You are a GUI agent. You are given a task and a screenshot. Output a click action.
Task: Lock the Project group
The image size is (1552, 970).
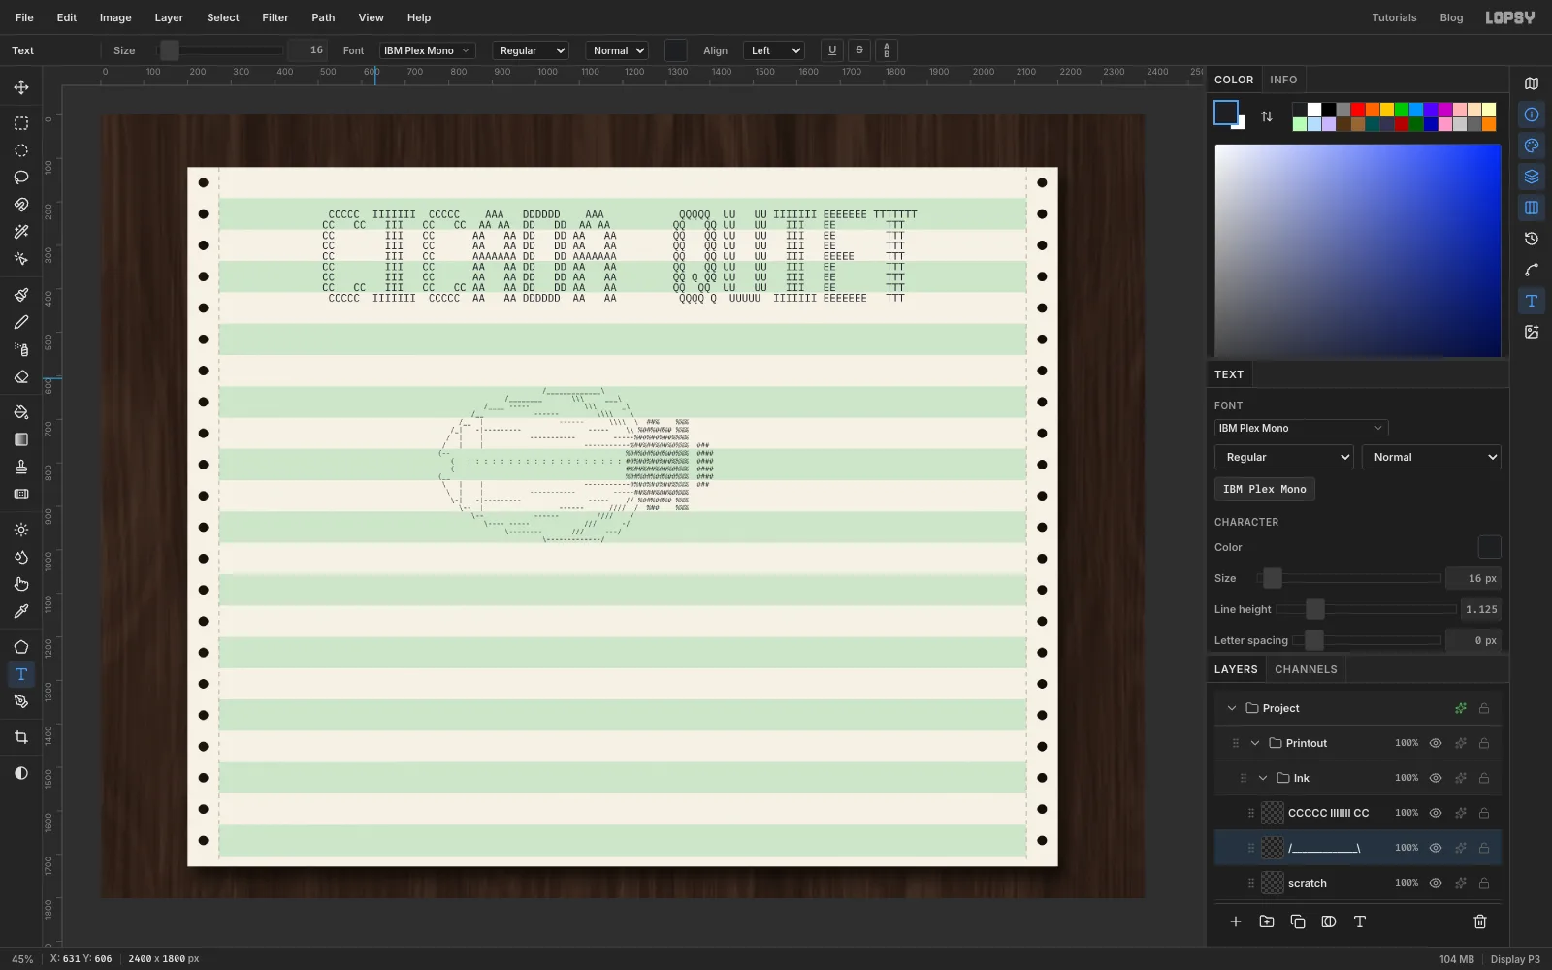click(1484, 708)
